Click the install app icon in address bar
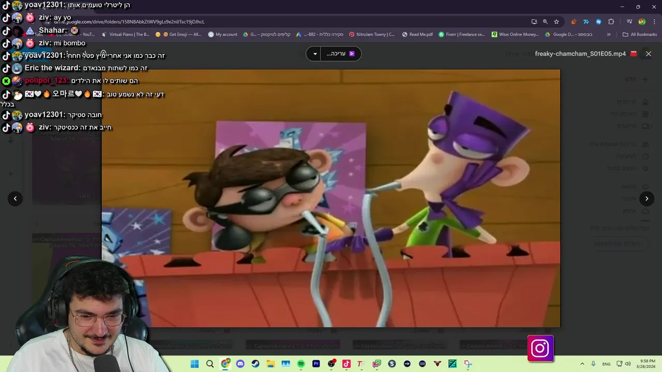The height and width of the screenshot is (372, 662). pos(534,22)
